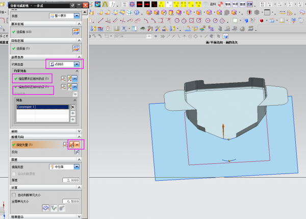Click the circle with center point icon
This screenshot has width=306, height=219.
[208, 20]
